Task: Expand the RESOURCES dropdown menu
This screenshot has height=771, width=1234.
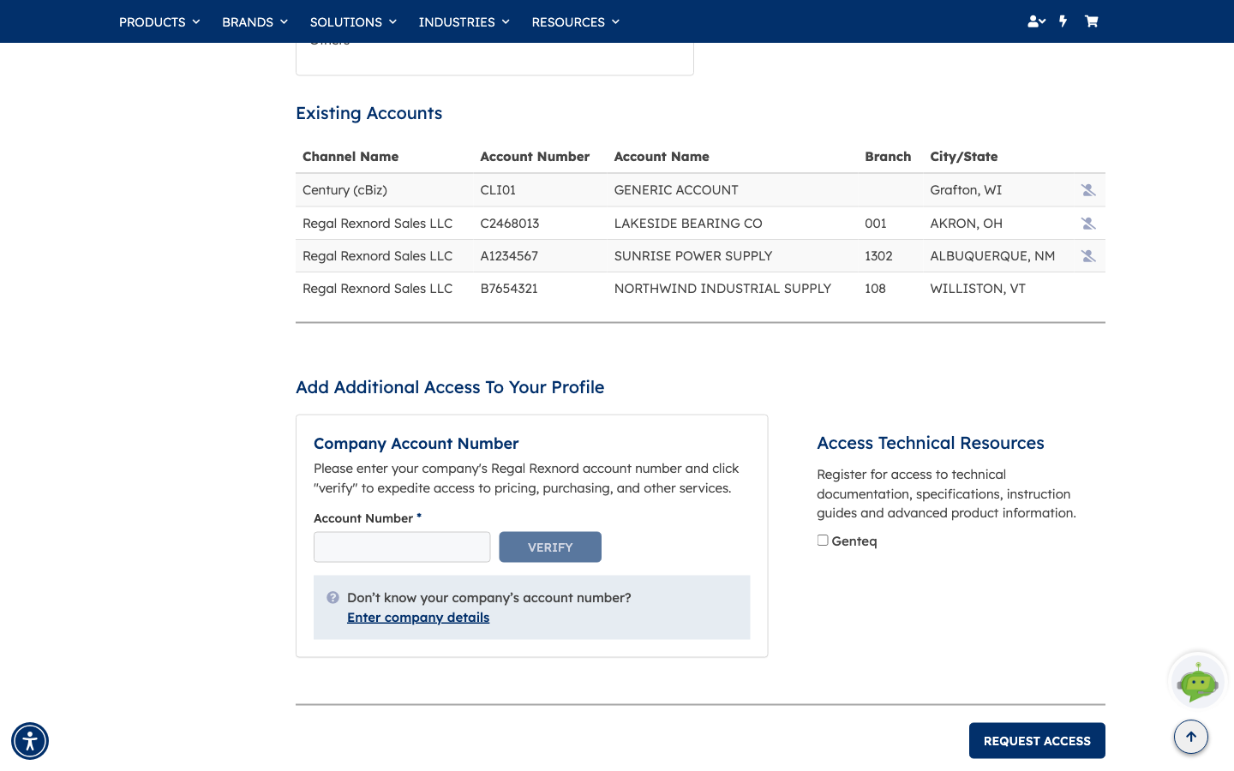Action: pyautogui.click(x=575, y=21)
